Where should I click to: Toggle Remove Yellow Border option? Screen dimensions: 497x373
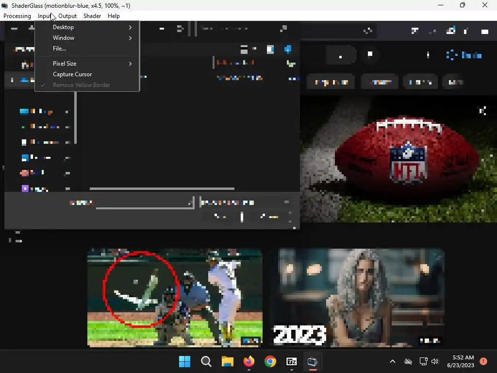click(87, 85)
